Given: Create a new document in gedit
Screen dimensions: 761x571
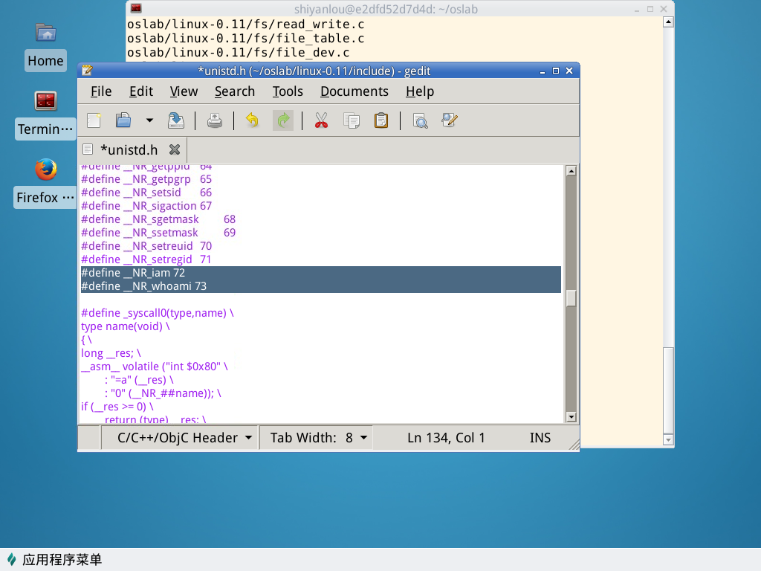Looking at the screenshot, I should [94, 120].
